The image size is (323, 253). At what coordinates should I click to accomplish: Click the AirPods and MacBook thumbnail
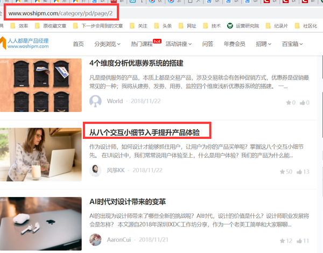41,224
